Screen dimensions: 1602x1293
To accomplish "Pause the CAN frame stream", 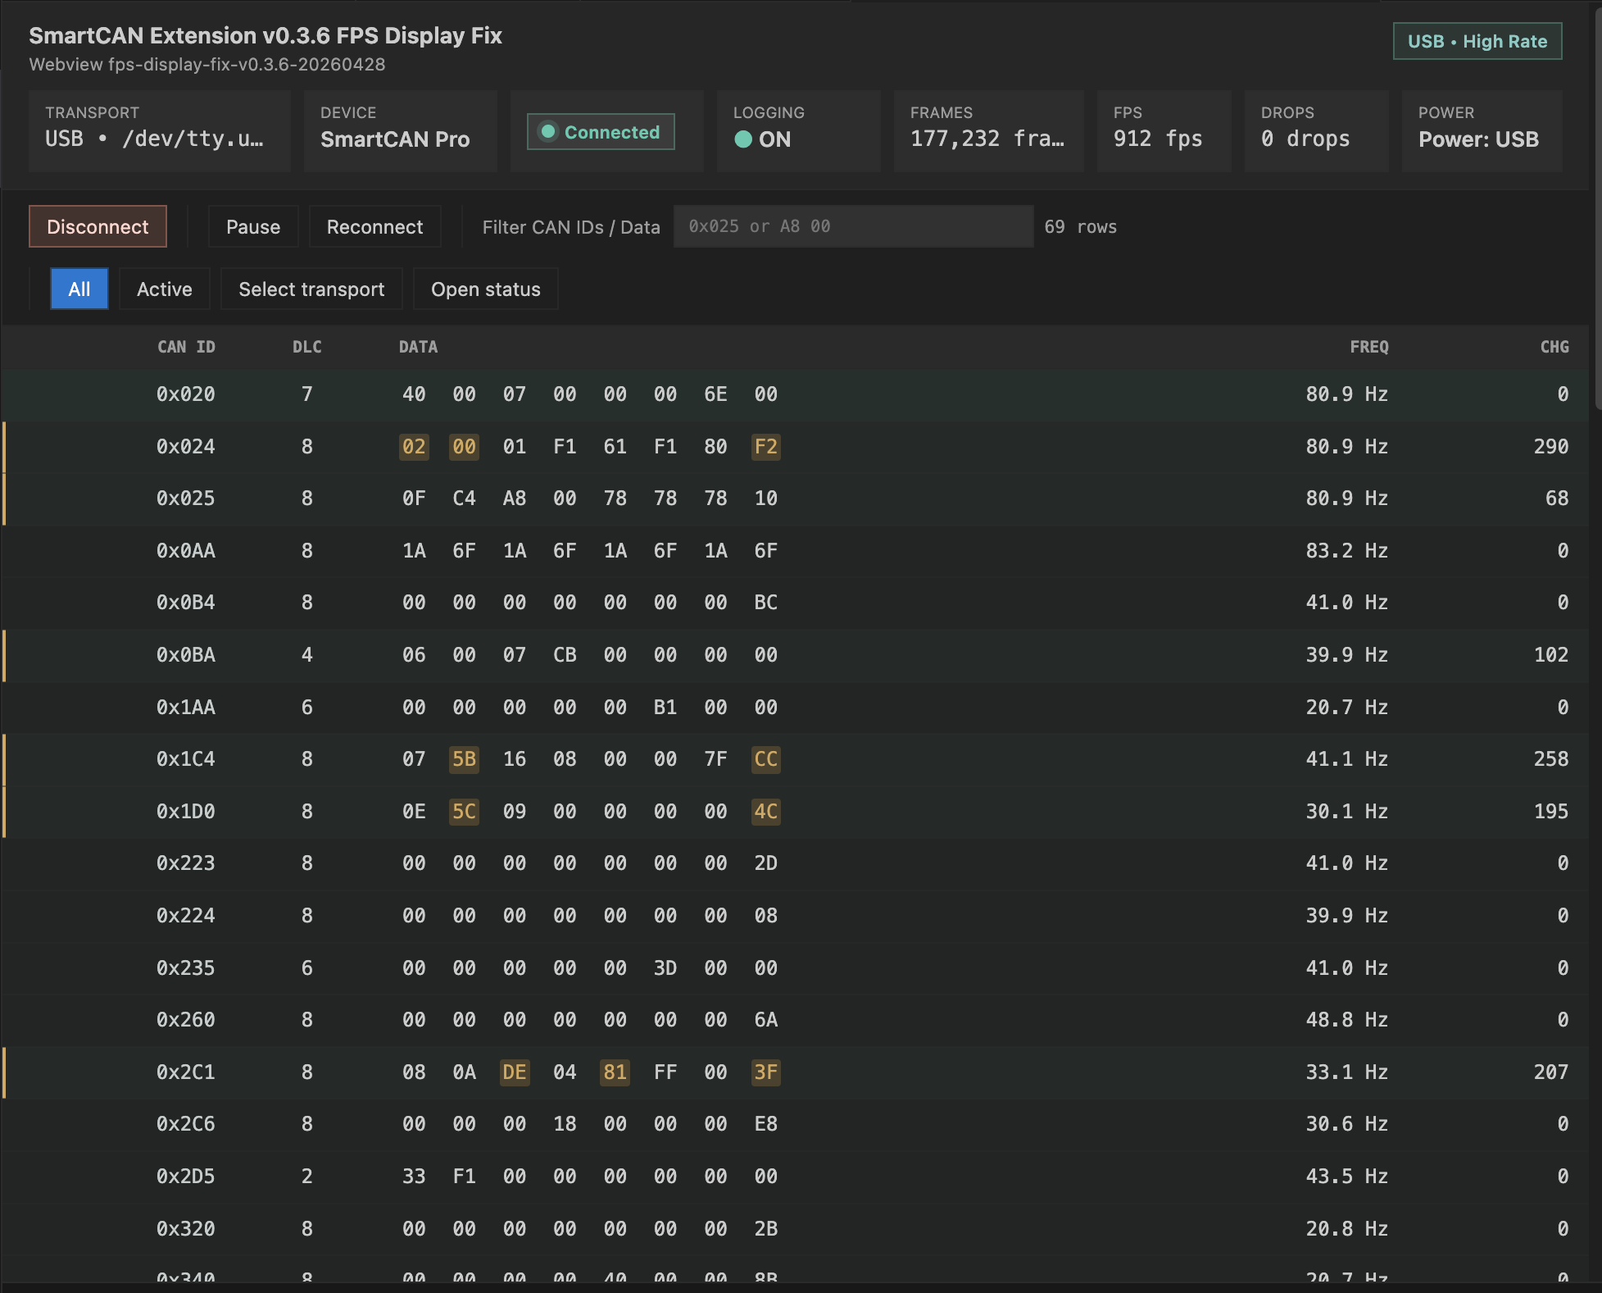I will pyautogui.click(x=252, y=227).
